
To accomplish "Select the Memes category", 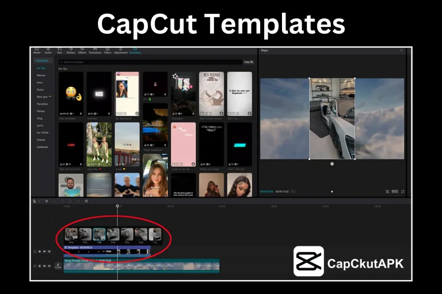I will tap(41, 75).
